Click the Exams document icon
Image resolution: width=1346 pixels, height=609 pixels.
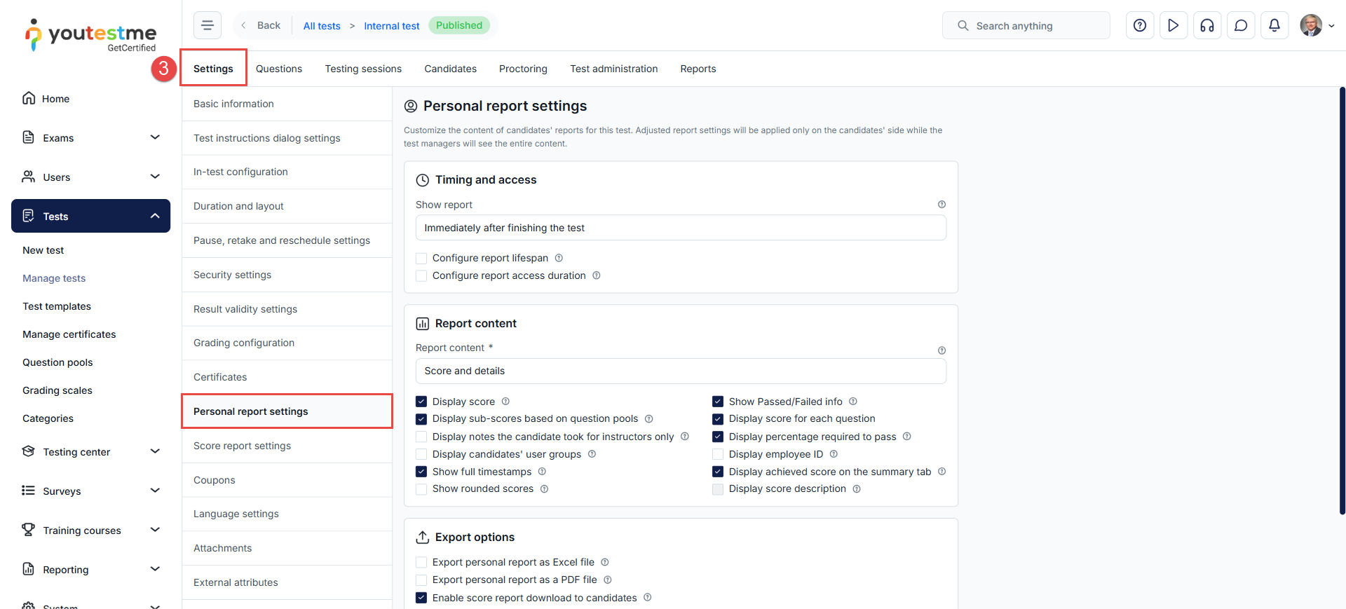29,137
